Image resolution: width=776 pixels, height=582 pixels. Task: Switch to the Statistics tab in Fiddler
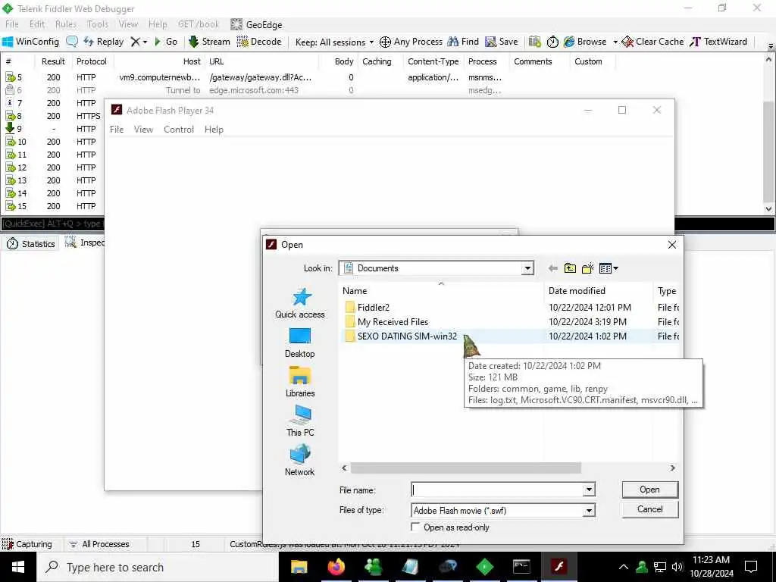pos(30,243)
